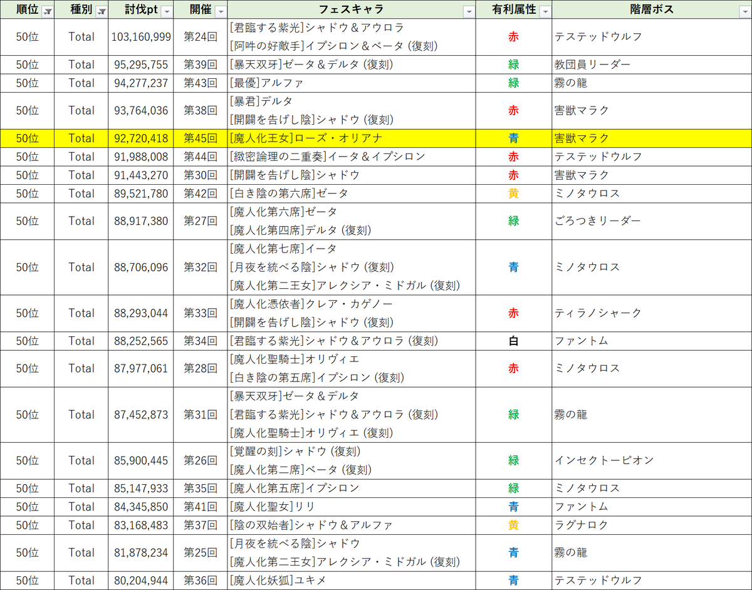
Task: Click the 第25回 event cell
Action: point(201,552)
